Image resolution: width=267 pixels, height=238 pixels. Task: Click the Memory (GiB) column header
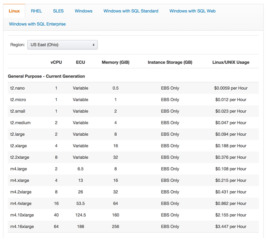[x=116, y=62]
